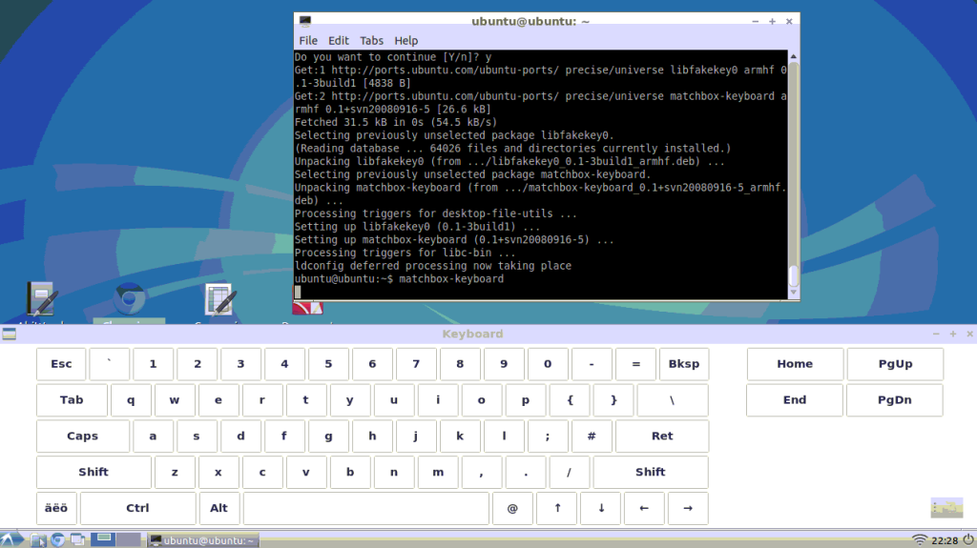This screenshot has height=548, width=977.
Task: Tap the number 0 key
Action: click(x=548, y=364)
